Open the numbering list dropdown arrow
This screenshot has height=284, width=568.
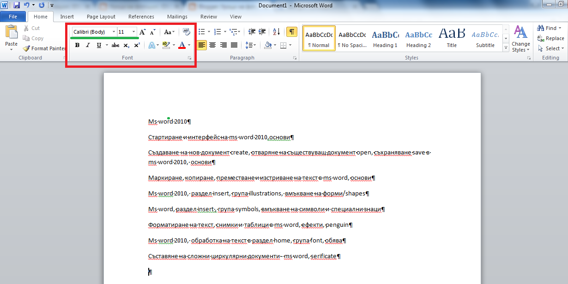225,32
